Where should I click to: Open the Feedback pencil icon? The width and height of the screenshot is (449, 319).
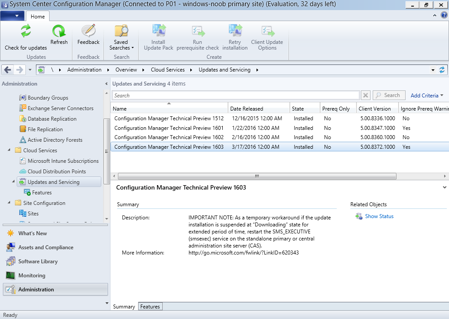click(89, 31)
